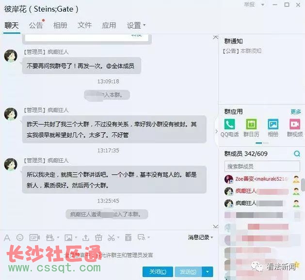Open the send options arrow beside 发送
The width and height of the screenshot is (305, 280).
(x=208, y=271)
